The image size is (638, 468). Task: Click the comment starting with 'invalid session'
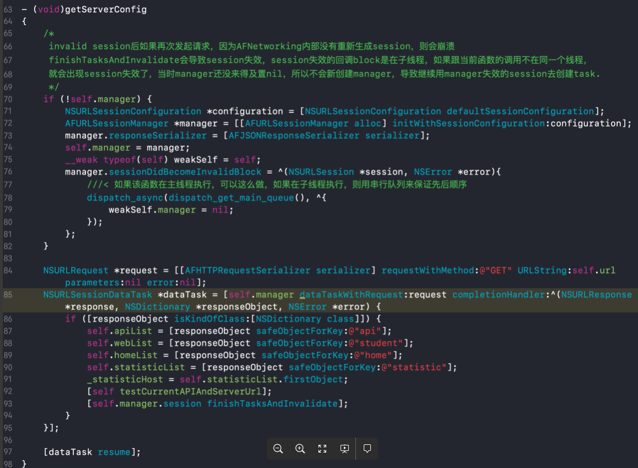coord(252,46)
